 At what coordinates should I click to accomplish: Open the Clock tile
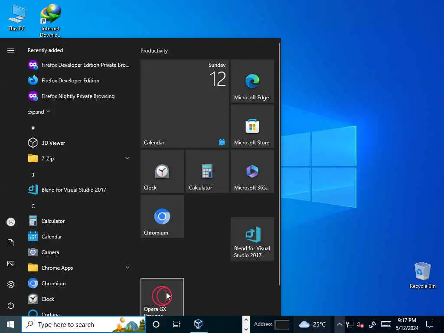[x=162, y=171]
